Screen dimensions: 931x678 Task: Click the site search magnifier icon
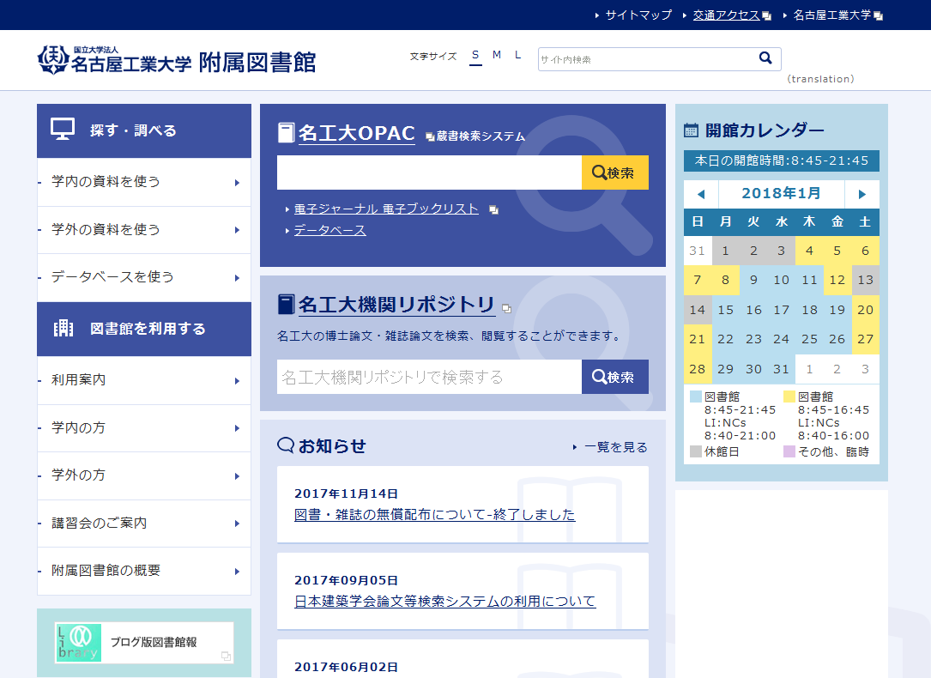pos(765,58)
